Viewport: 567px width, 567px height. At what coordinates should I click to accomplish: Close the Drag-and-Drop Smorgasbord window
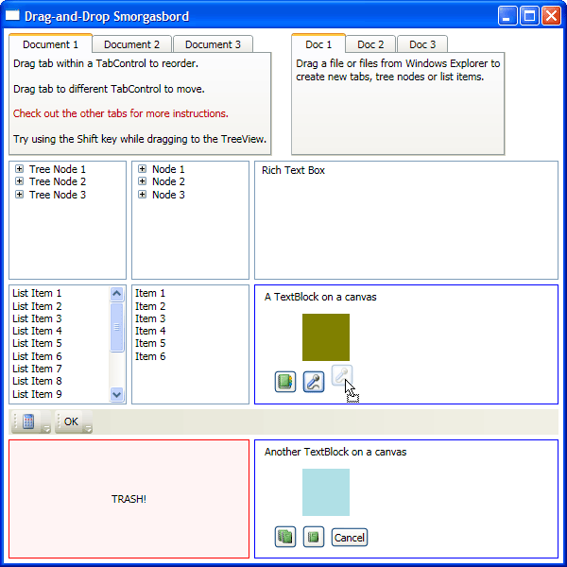(551, 16)
